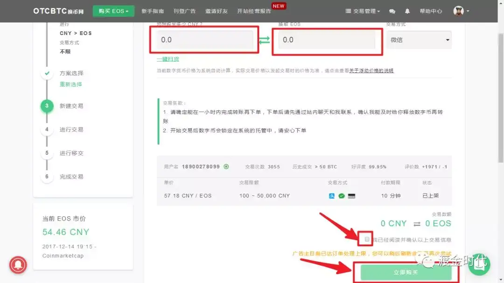Viewport: 504px width, 283px height.
Task: Click the step 3 circle 新建交易
Action: 47,106
